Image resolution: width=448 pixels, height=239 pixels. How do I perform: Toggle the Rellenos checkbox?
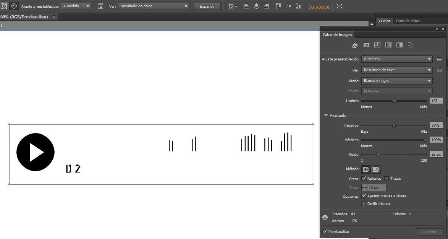pos(364,178)
